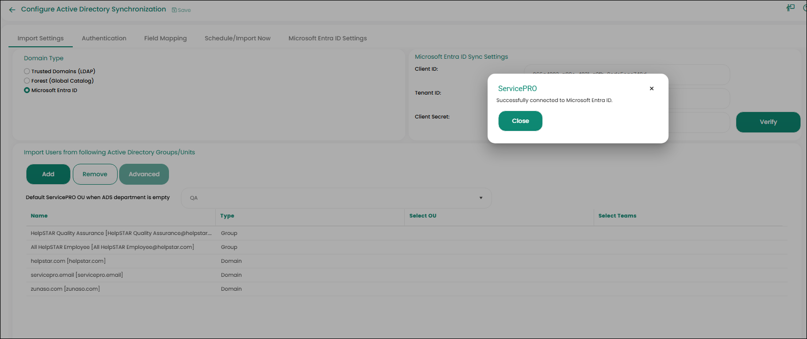Switch to the Authentication tab
This screenshot has width=807, height=339.
pyautogui.click(x=104, y=38)
